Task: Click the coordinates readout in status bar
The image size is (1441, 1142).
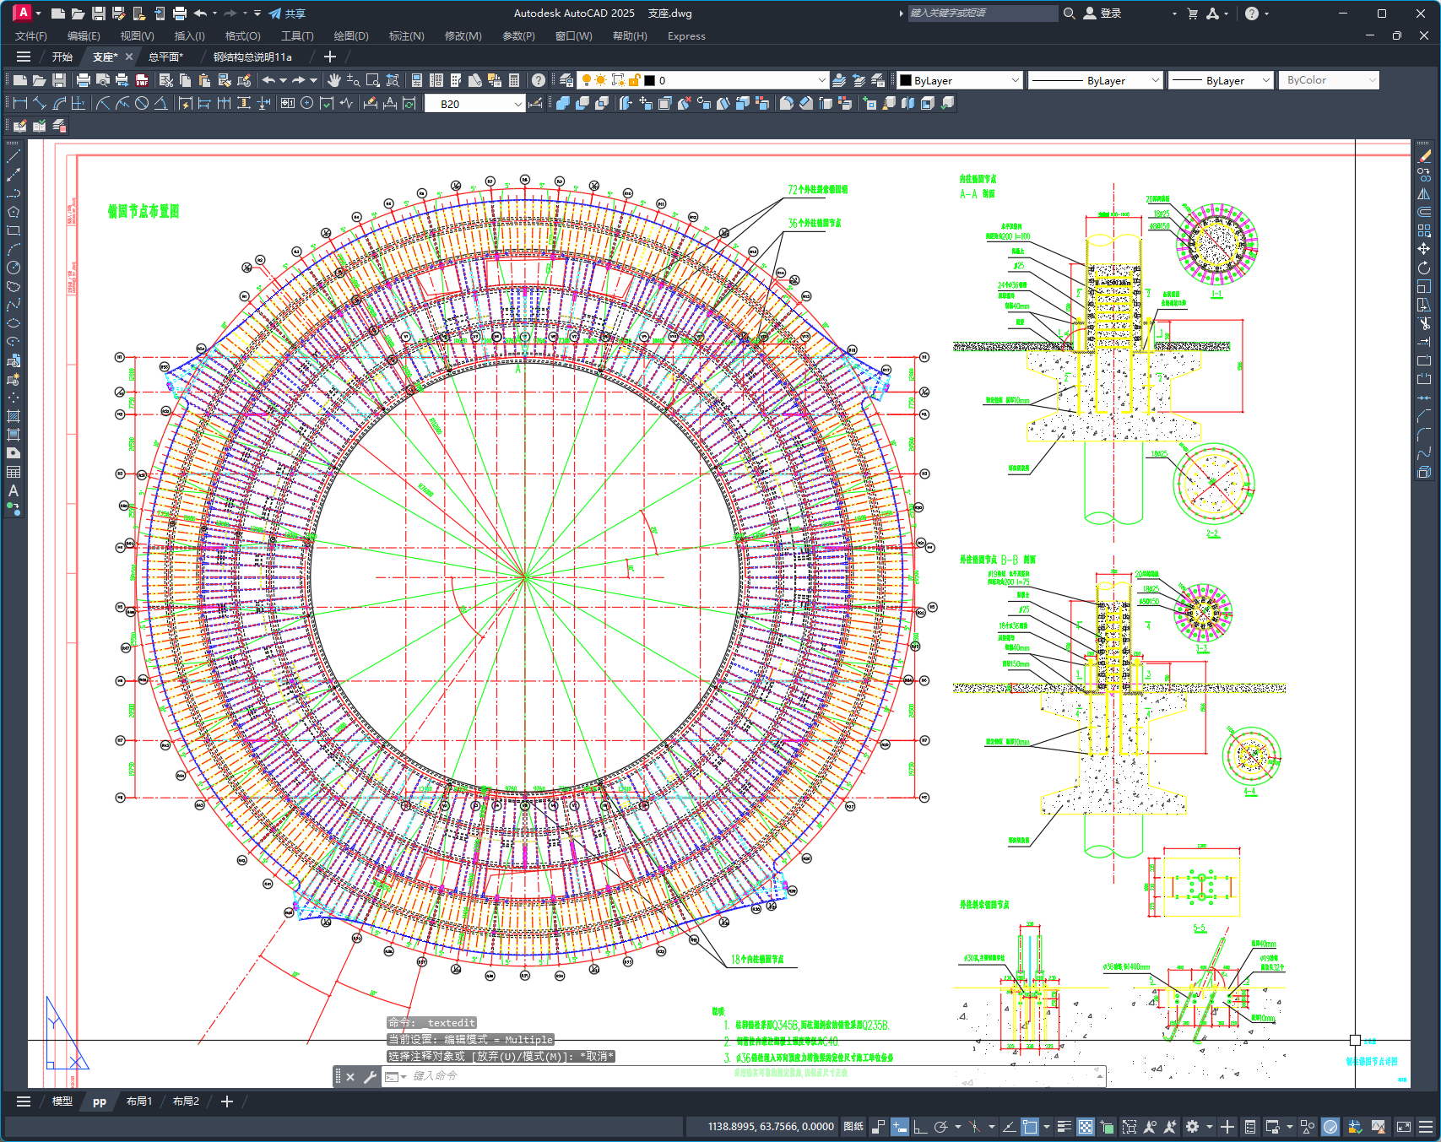Action: 770,1127
